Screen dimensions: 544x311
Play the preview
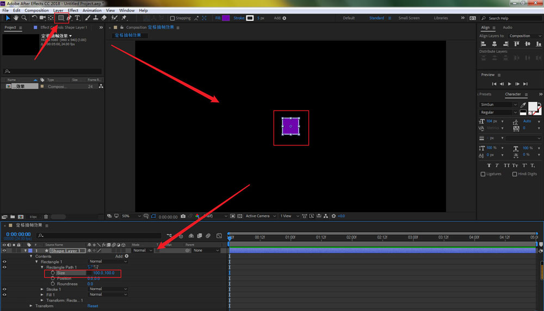pos(510,84)
